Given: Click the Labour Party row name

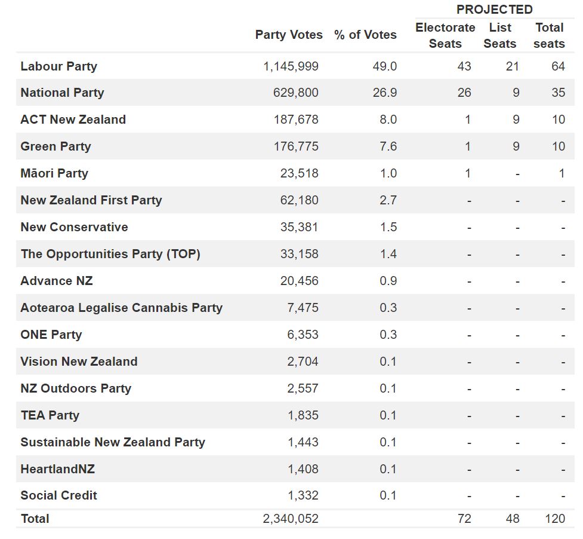Looking at the screenshot, I should (58, 66).
